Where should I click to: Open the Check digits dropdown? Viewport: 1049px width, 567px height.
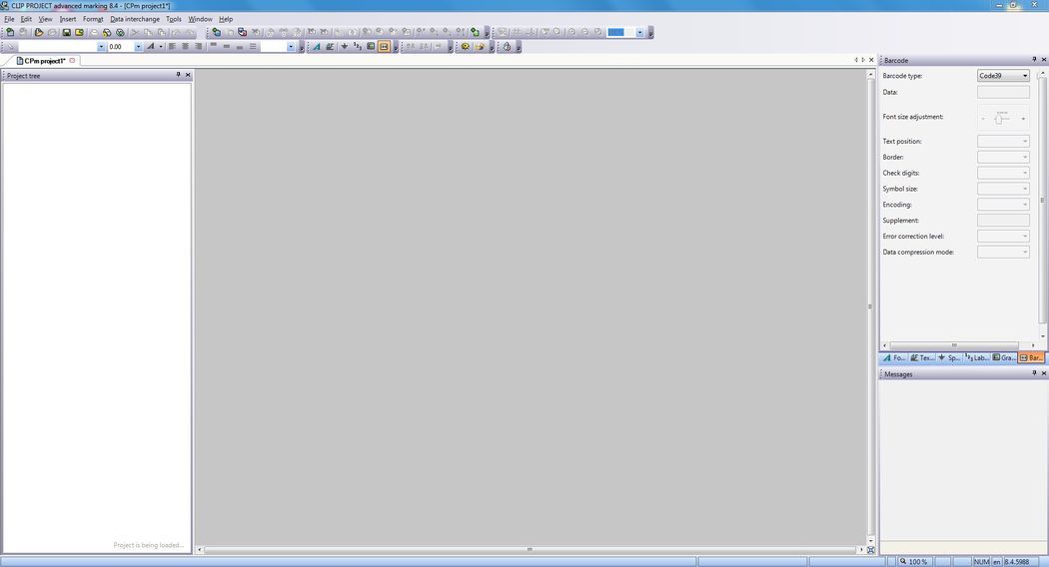tap(1003, 173)
